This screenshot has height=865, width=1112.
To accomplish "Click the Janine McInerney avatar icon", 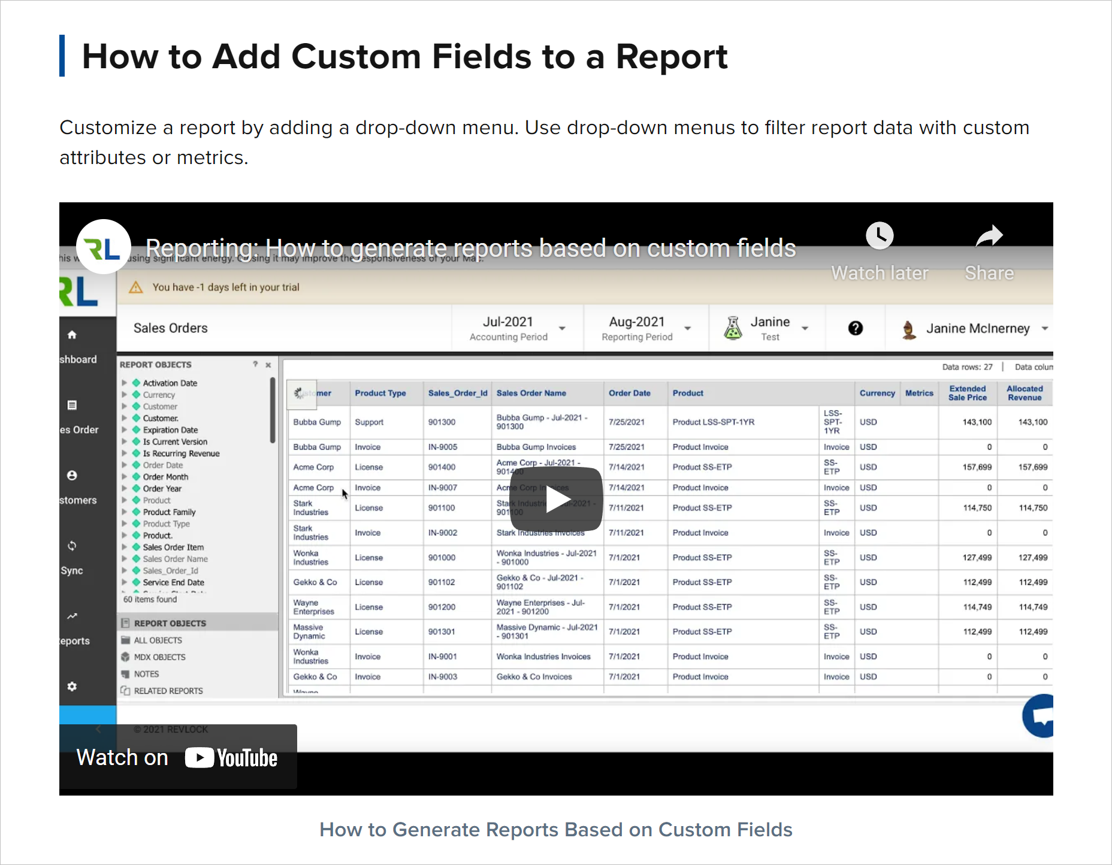I will pos(909,329).
